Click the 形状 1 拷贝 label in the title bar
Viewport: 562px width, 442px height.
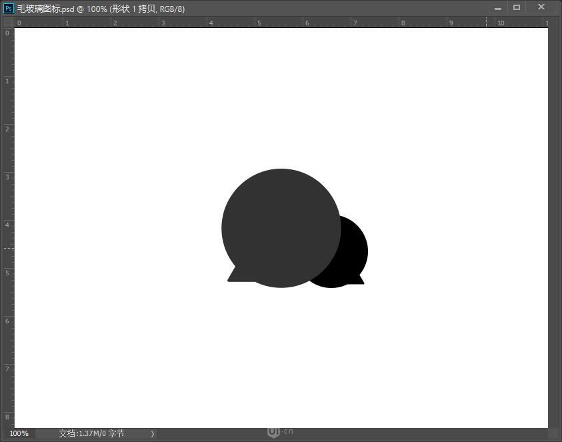(x=133, y=9)
